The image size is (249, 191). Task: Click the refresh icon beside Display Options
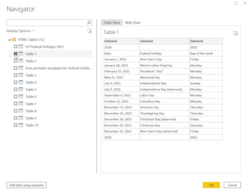point(90,31)
